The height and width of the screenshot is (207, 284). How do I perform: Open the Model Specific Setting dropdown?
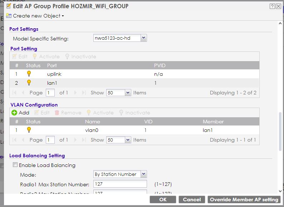(144, 38)
